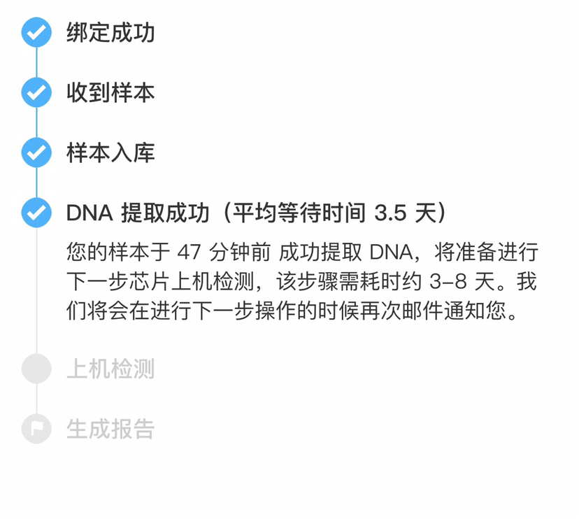Click the blue connector line above DNA 提取成功
Viewport: 579px width, 519px height.
coord(36,183)
